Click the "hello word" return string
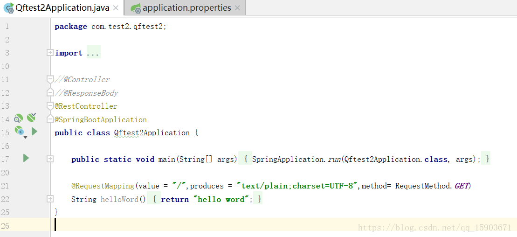Image resolution: width=517 pixels, height=237 pixels. pyautogui.click(x=221, y=199)
